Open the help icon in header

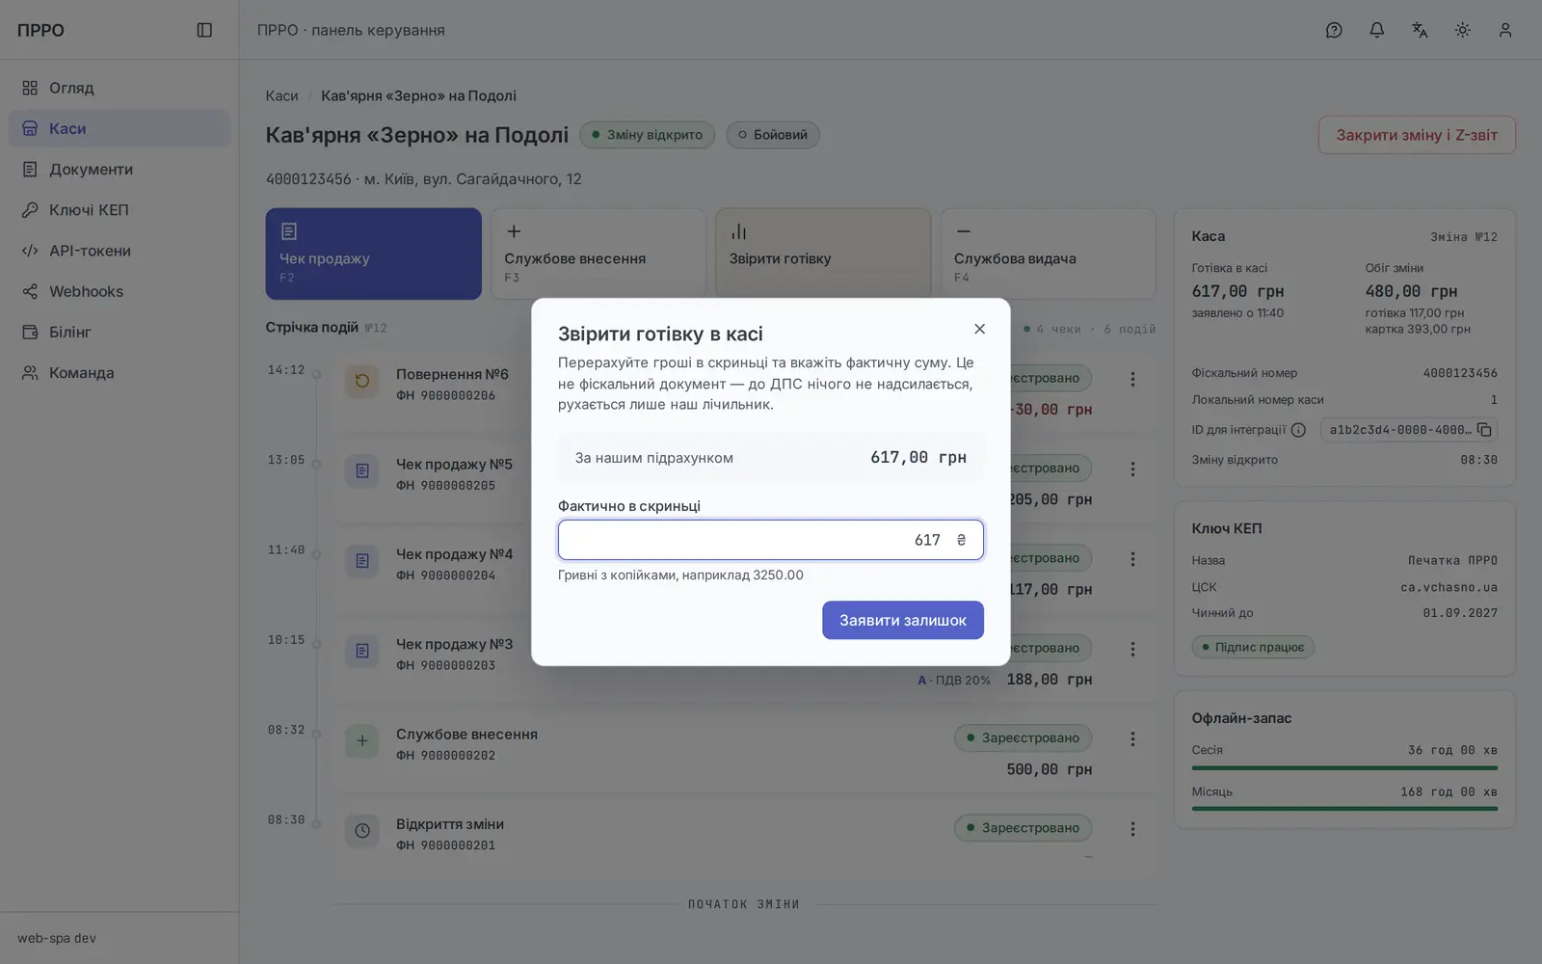click(x=1334, y=30)
